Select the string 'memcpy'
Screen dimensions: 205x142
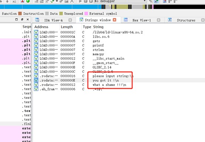coord(98,54)
